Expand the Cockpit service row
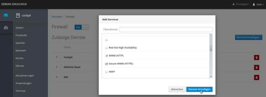The width and height of the screenshot is (266, 97). (x=57, y=57)
